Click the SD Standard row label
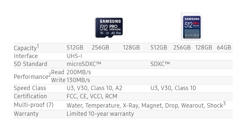 coord(31,64)
